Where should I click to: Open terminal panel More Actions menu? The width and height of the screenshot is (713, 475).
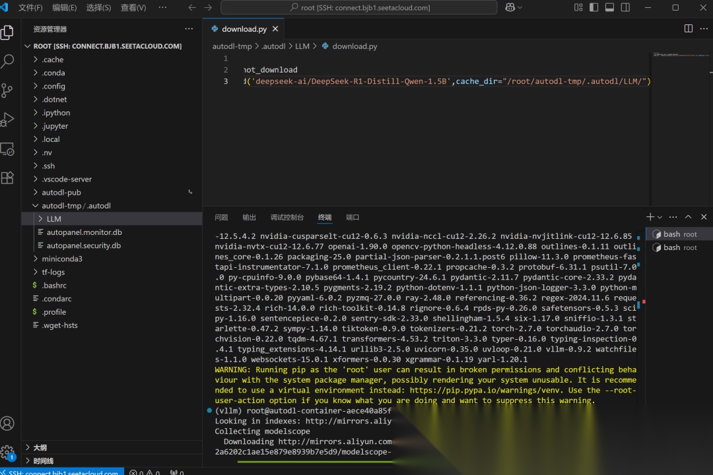tap(673, 217)
